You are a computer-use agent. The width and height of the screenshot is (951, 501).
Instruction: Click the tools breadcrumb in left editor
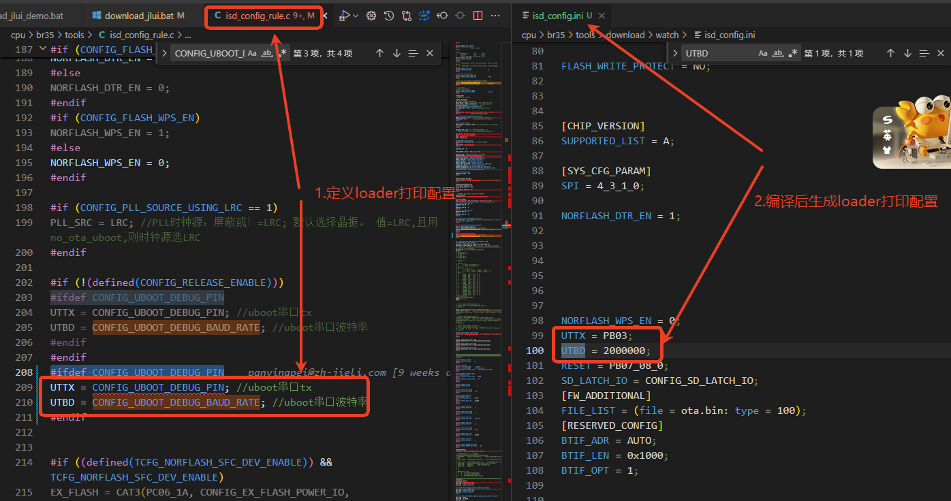[75, 35]
